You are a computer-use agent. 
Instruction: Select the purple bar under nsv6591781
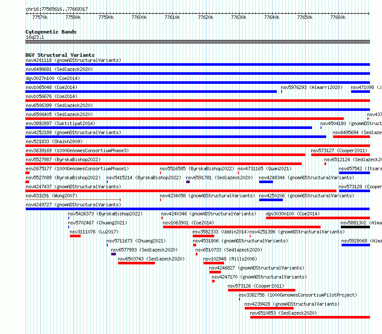click(x=188, y=182)
